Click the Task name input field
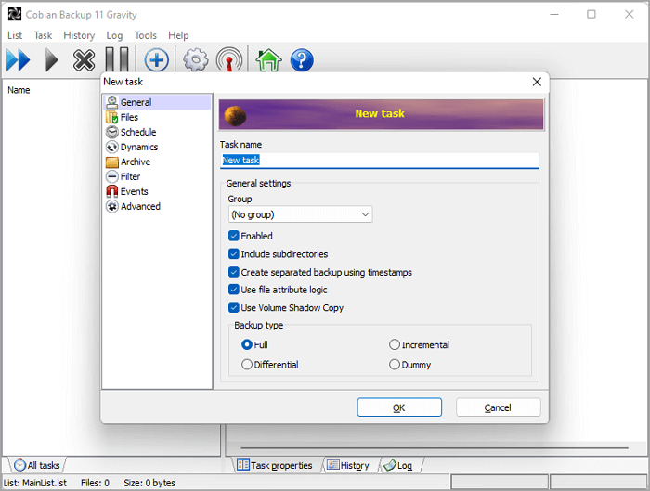 point(379,160)
